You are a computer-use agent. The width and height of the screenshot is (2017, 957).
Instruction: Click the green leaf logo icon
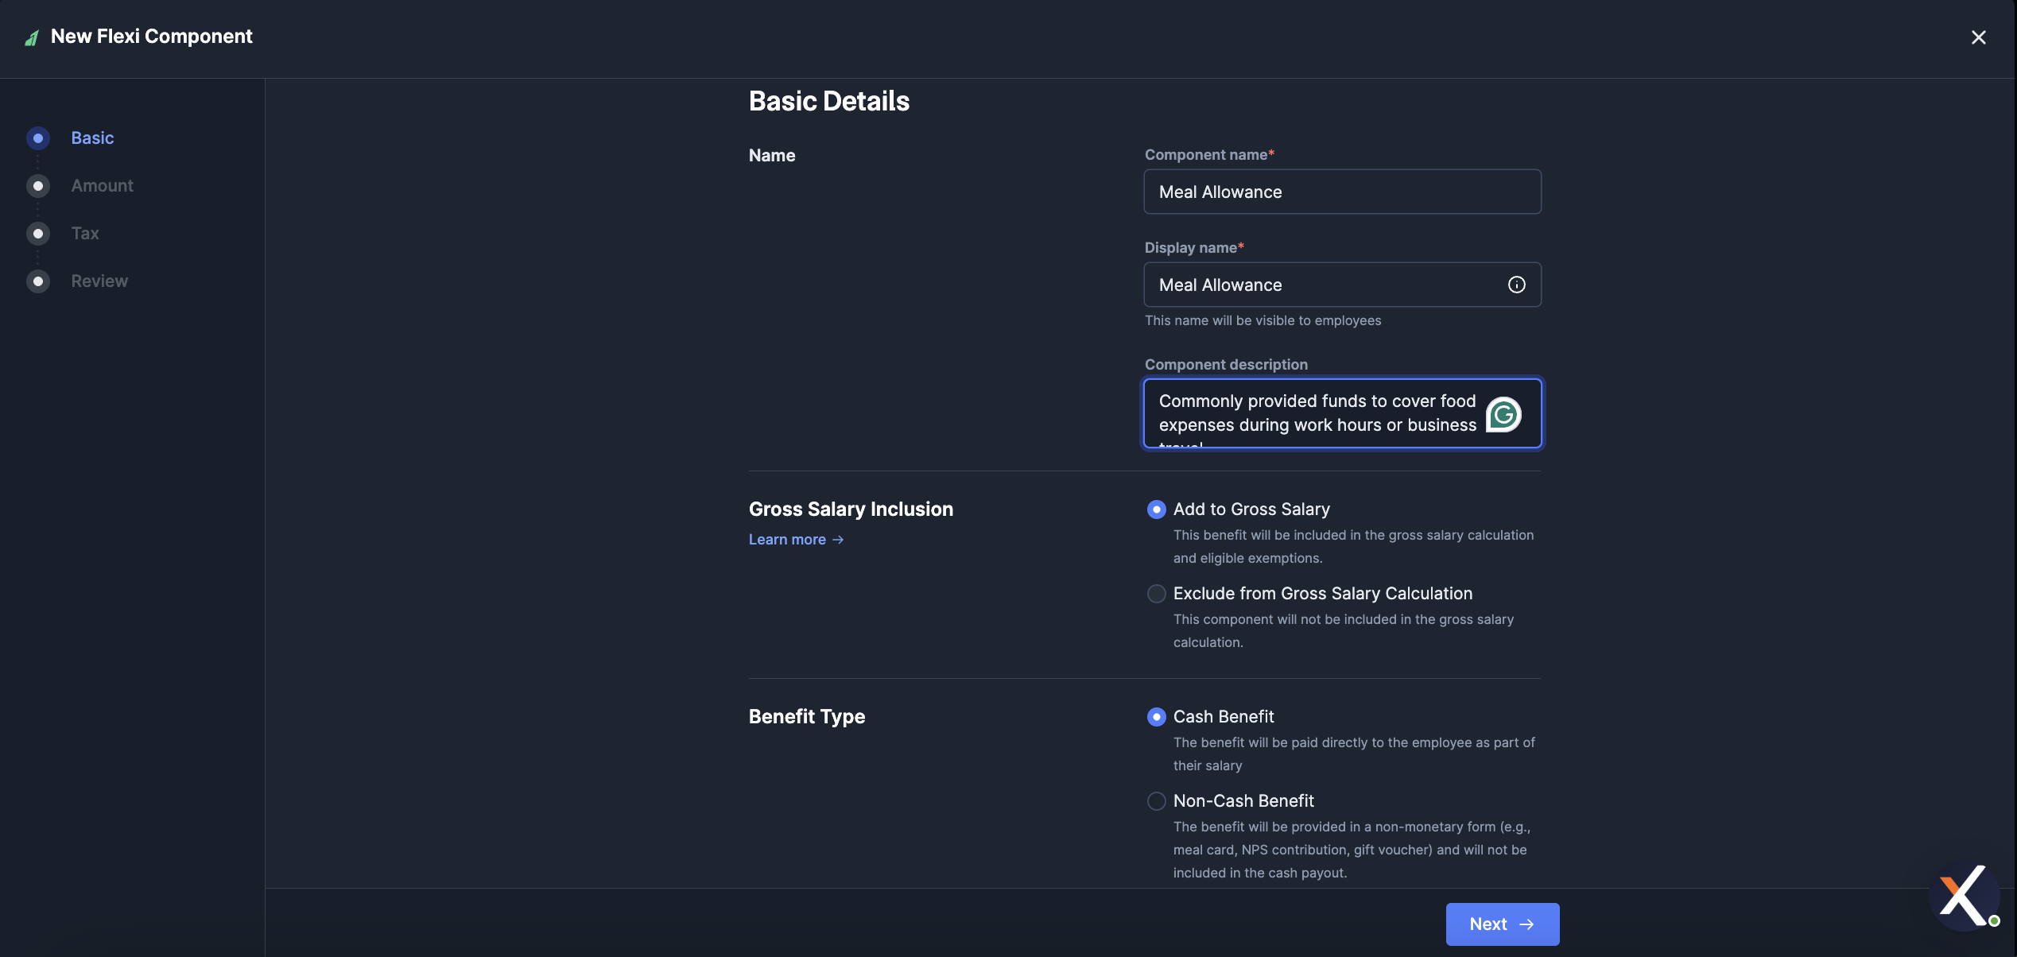(x=32, y=37)
